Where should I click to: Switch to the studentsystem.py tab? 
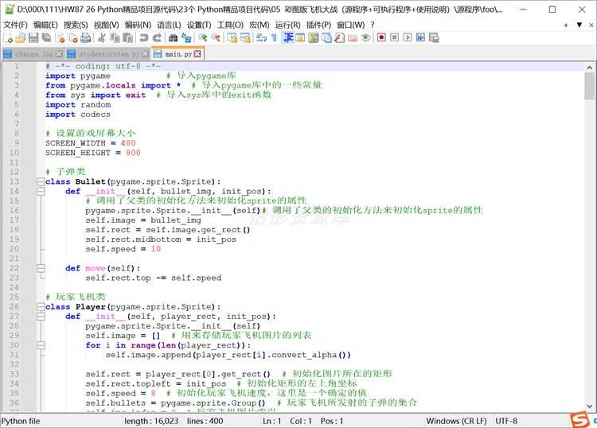click(x=107, y=54)
